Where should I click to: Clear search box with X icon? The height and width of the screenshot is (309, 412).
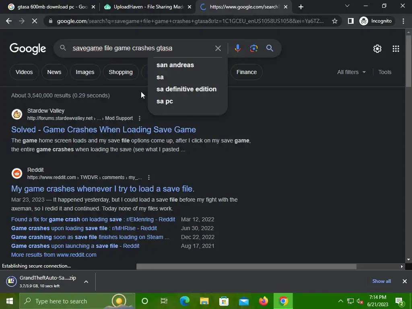point(218,48)
